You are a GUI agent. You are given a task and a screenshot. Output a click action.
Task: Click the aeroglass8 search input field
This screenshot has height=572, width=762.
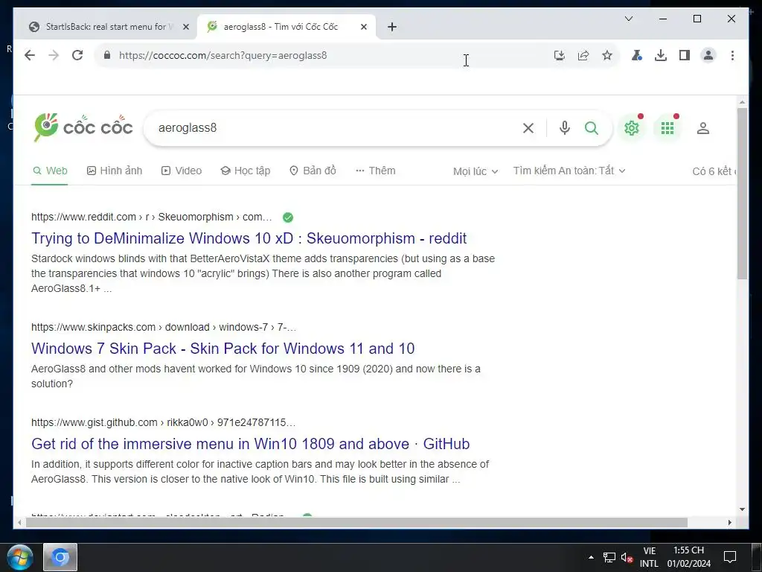336,128
